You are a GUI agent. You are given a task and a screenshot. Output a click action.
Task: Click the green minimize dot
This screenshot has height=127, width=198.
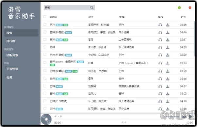point(179,8)
